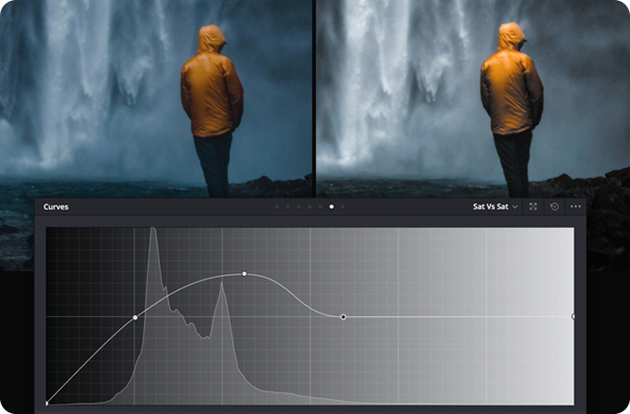The height and width of the screenshot is (414, 630).
Task: Expand the Curves panel to full view
Action: [533, 207]
